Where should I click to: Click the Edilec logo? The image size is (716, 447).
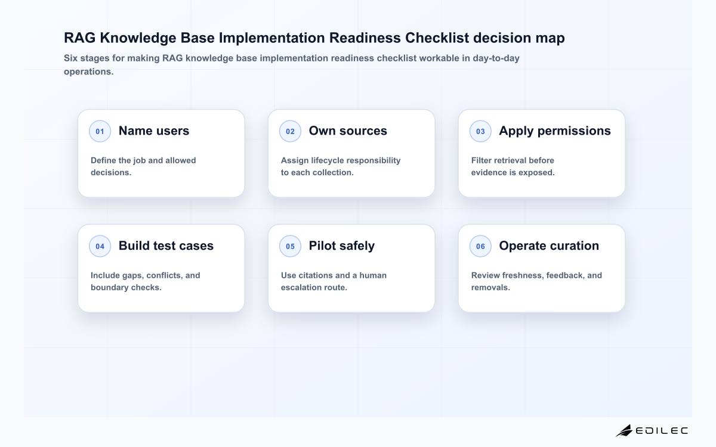coord(652,430)
